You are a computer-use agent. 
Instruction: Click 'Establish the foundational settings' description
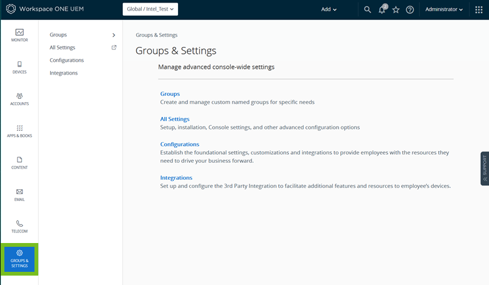click(305, 157)
